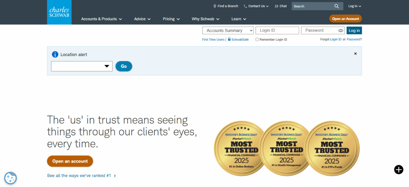Click the blue Log in button
The height and width of the screenshot is (187, 409).
(x=354, y=30)
